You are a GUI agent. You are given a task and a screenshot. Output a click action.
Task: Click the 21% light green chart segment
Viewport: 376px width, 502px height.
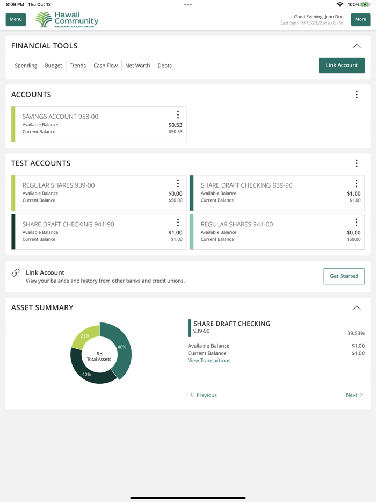[84, 336]
